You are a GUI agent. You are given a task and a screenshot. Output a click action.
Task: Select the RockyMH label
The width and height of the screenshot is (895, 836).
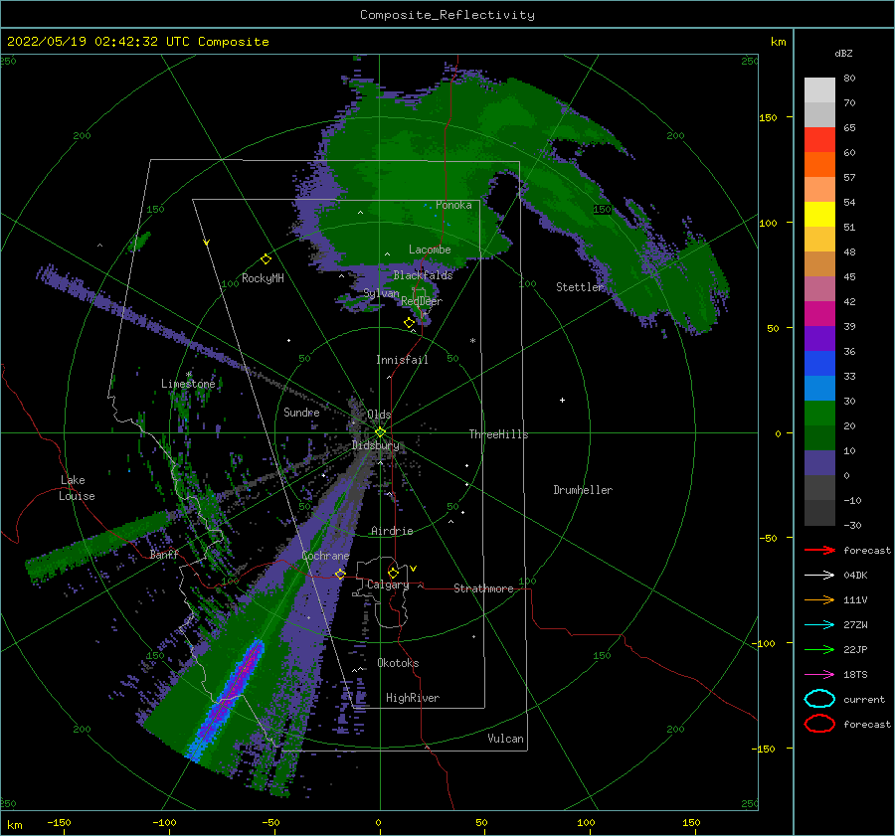(263, 278)
